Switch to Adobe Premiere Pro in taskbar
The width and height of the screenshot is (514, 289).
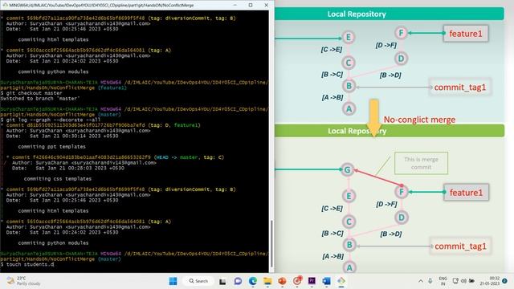[312, 281]
